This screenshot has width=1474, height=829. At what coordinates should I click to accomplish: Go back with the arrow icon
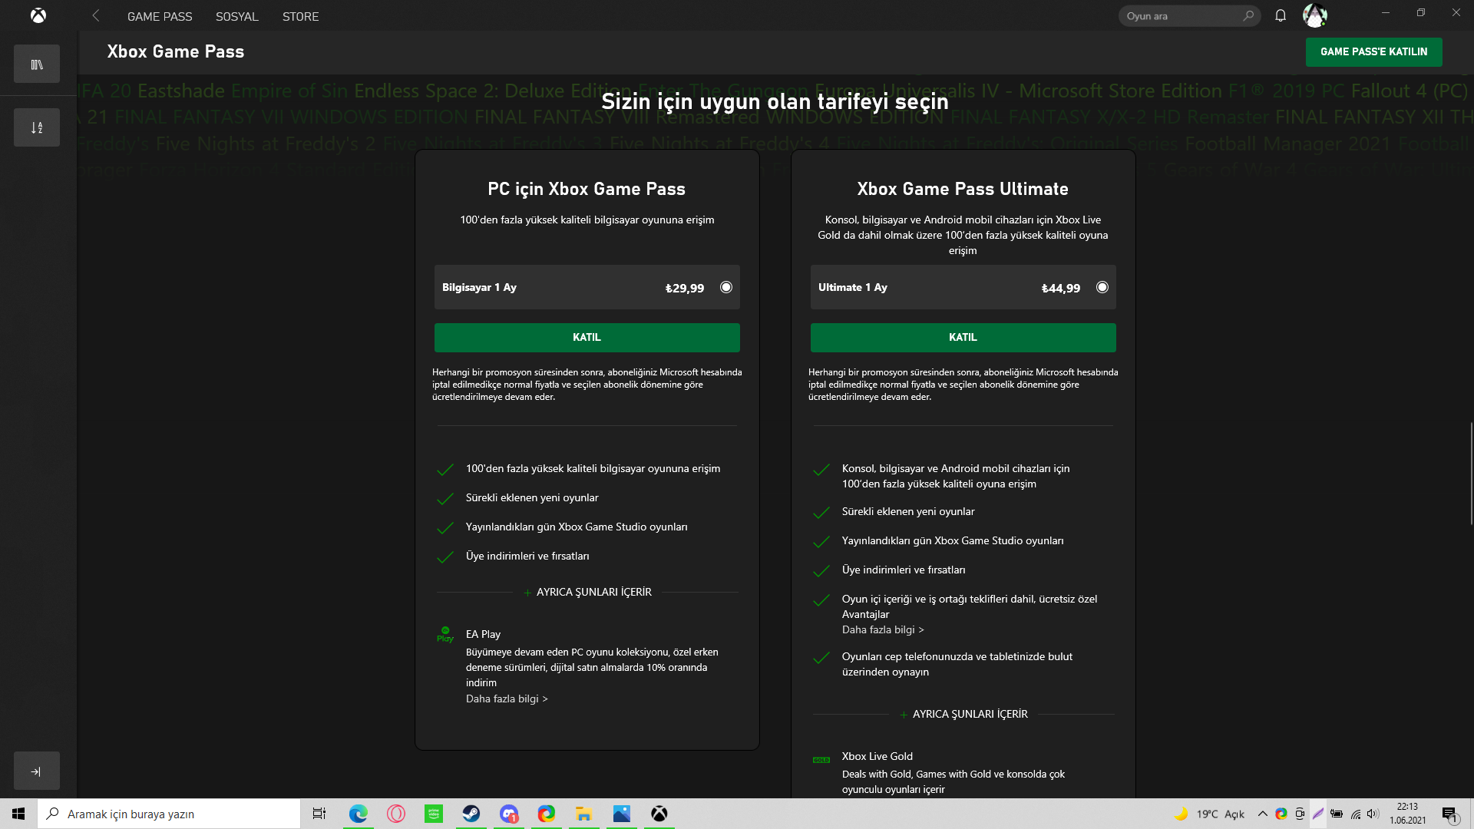click(x=96, y=15)
